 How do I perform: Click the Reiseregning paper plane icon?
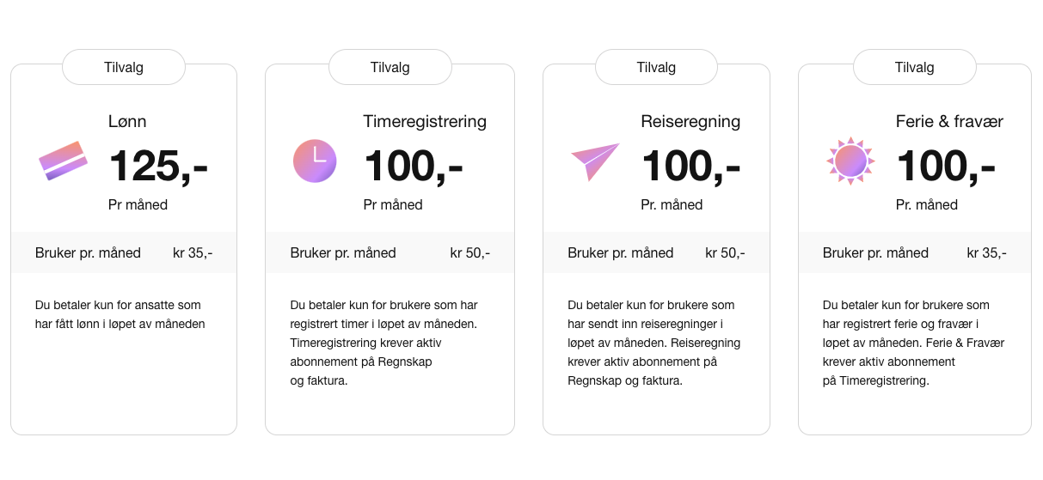595,161
